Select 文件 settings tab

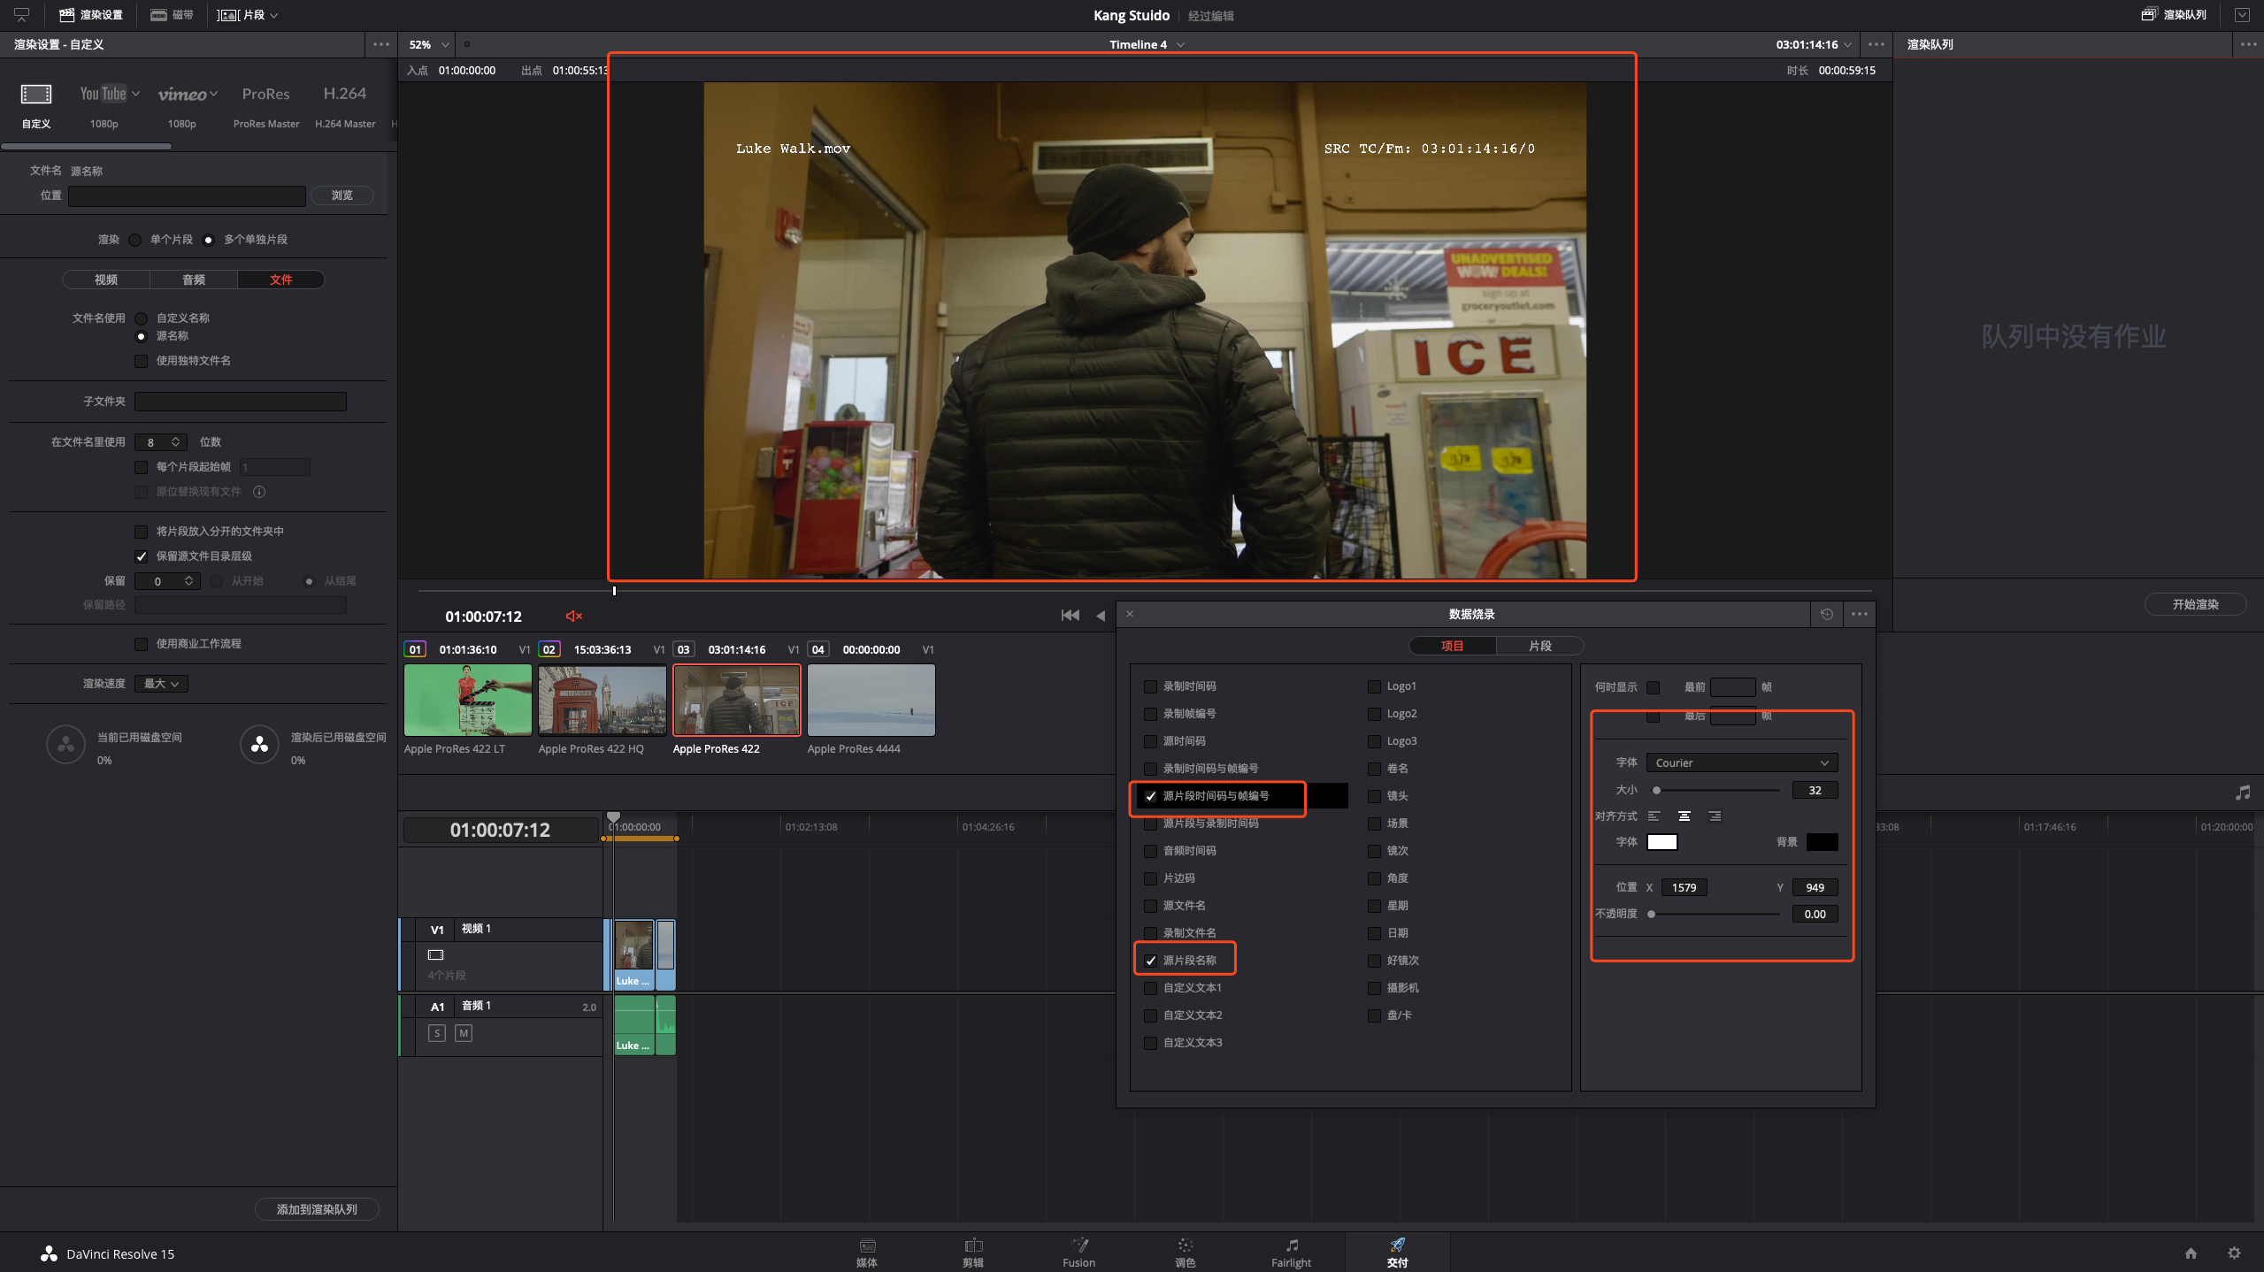coord(281,280)
